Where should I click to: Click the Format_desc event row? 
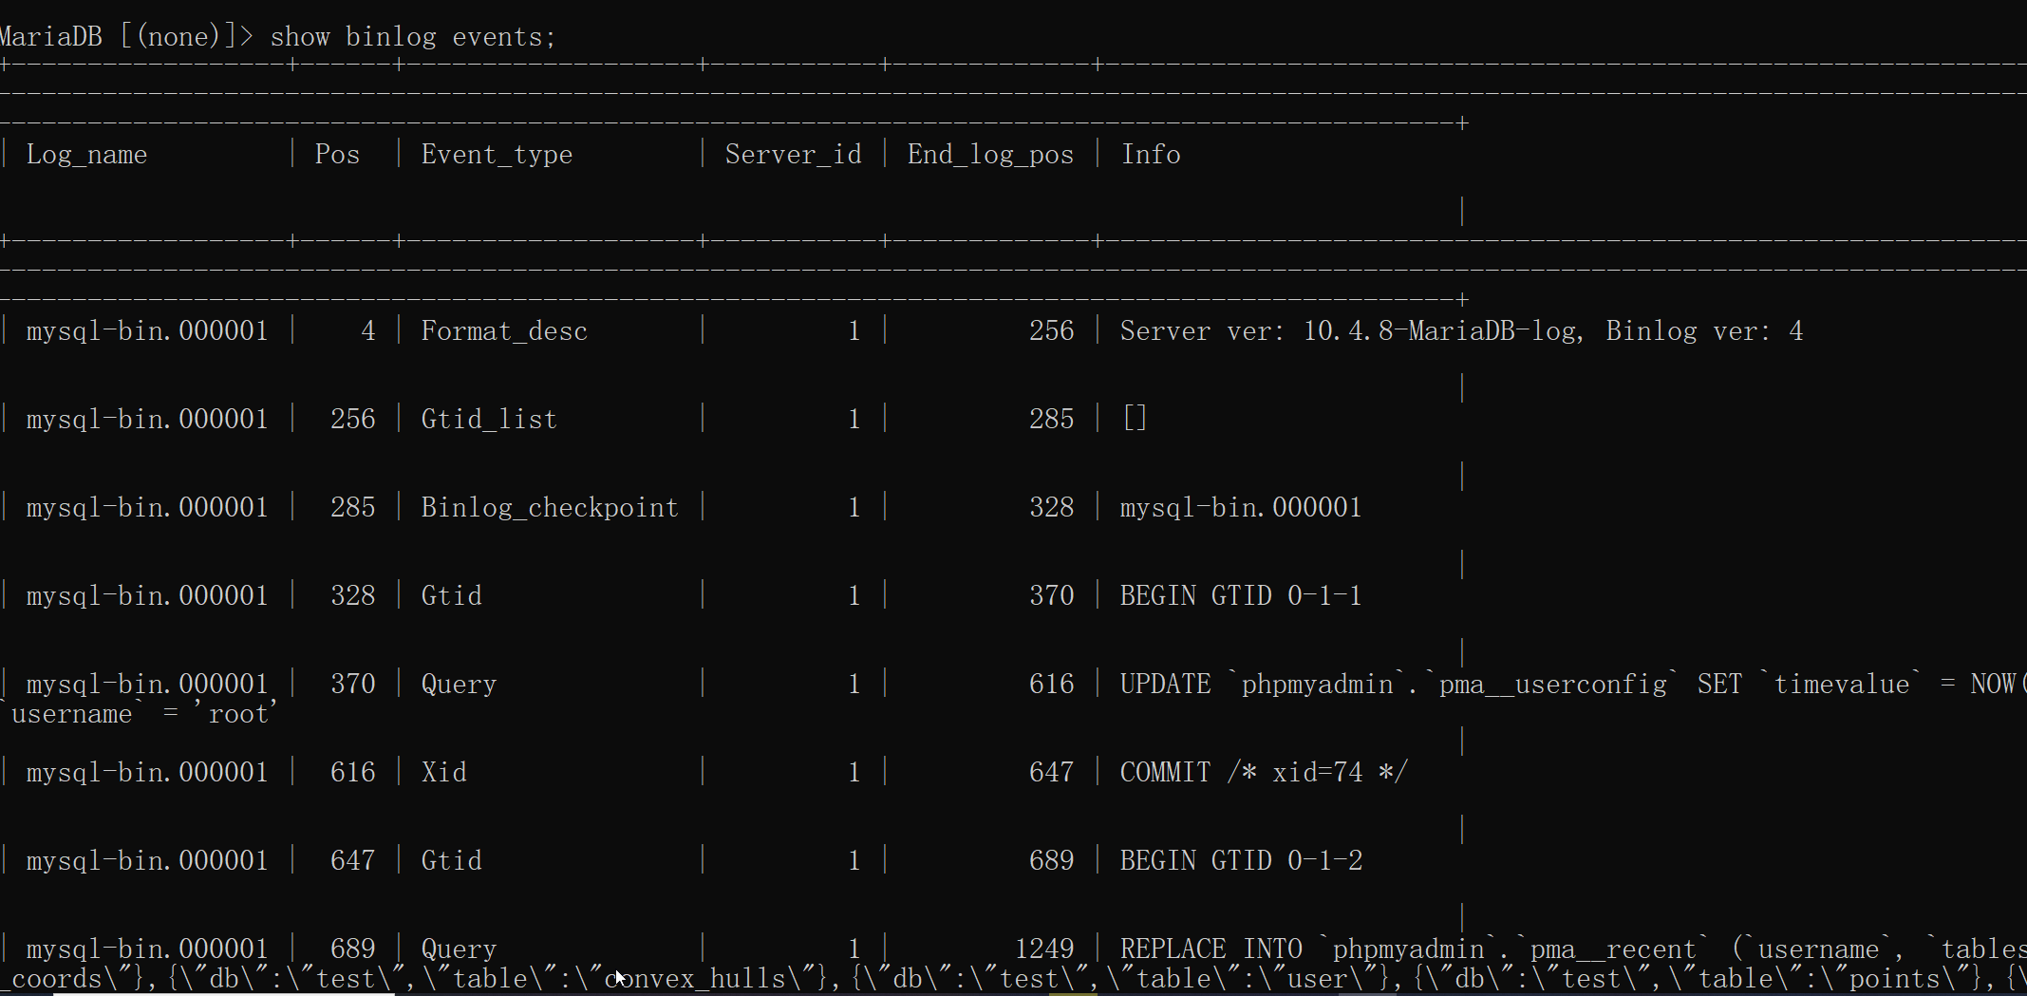tap(504, 330)
